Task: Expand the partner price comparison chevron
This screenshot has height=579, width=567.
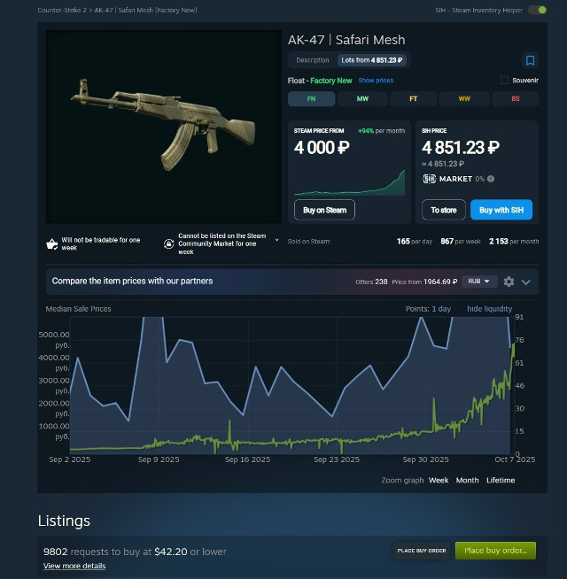Action: [525, 282]
